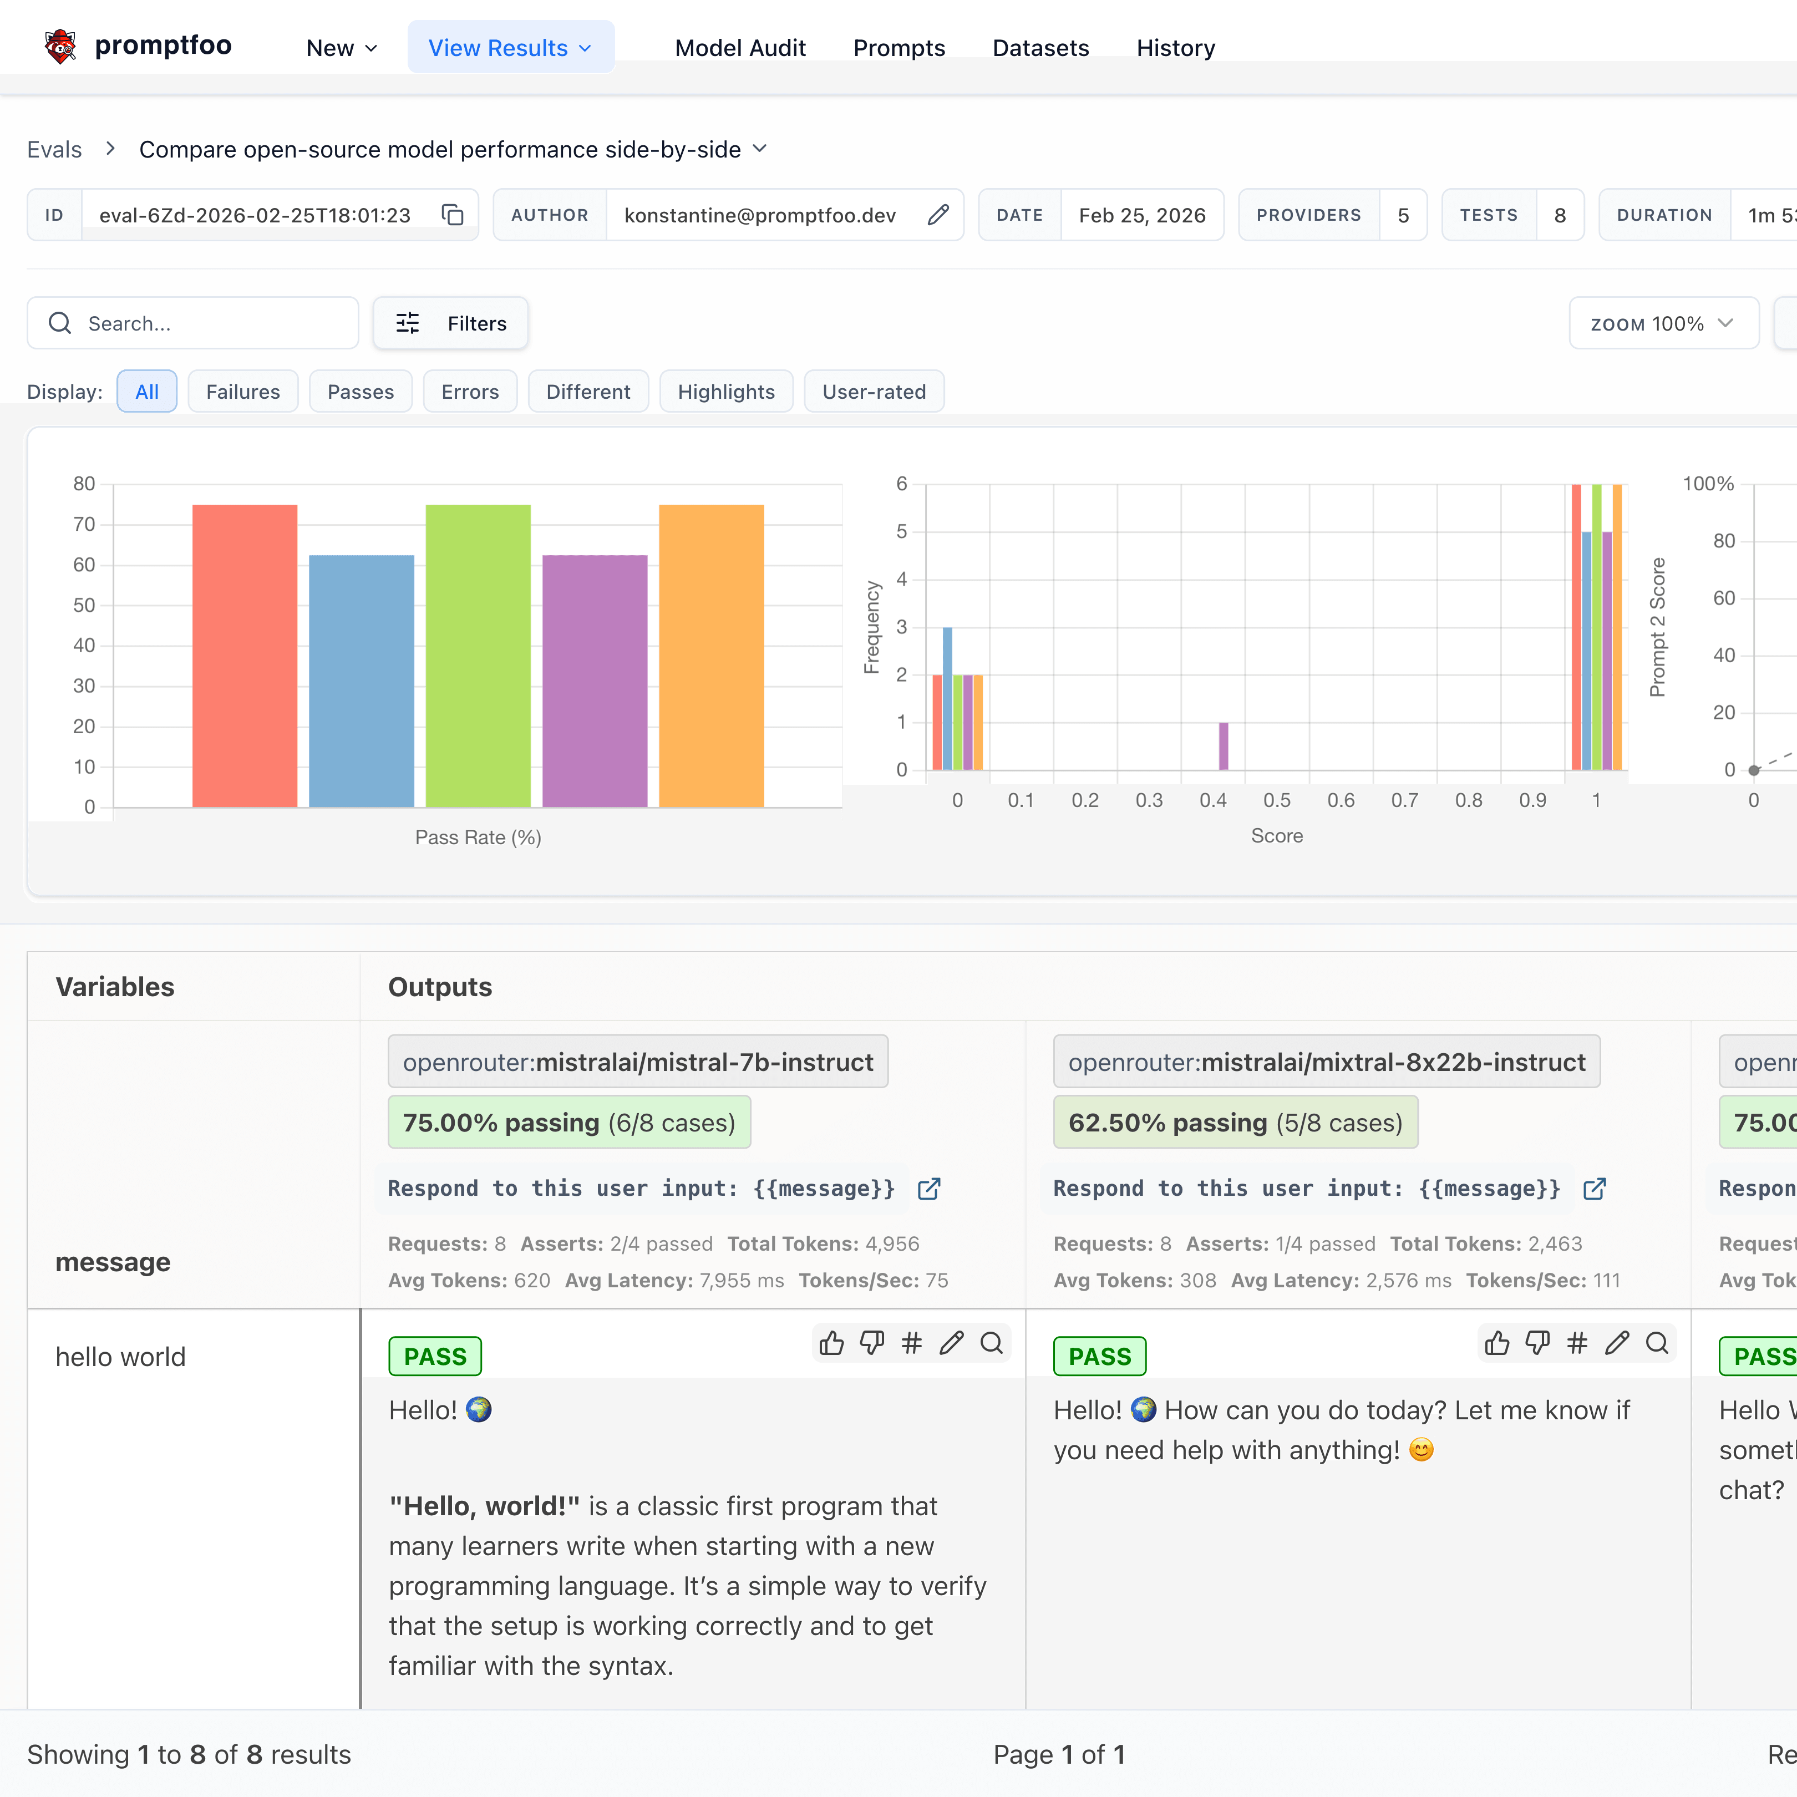Copy the eval ID with the copy icon
The image size is (1797, 1797).
[x=452, y=215]
